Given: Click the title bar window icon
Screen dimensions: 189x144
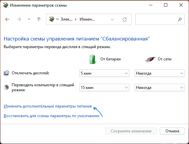Looking at the screenshot, I should click(6, 5).
